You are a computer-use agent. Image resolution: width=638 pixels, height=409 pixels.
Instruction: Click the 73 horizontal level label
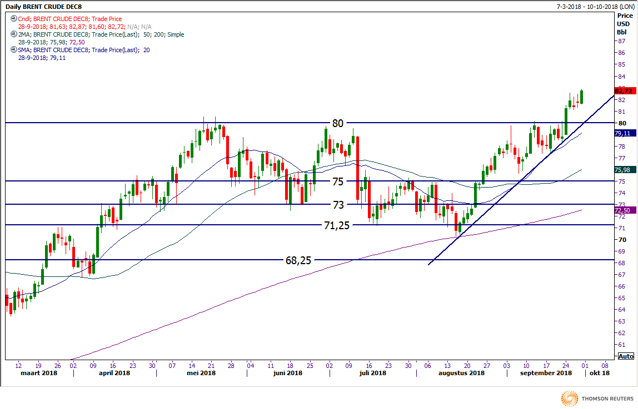coord(338,205)
